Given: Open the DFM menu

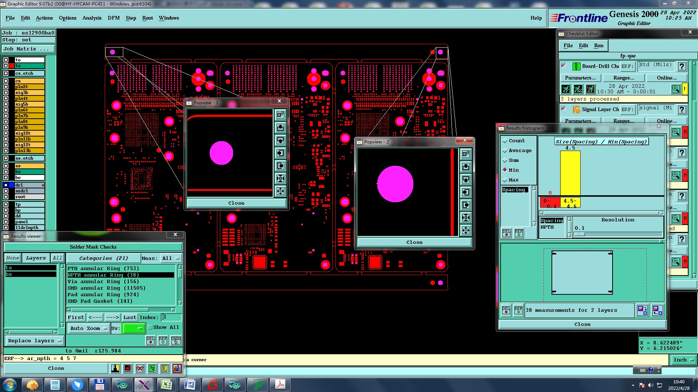Looking at the screenshot, I should (x=113, y=18).
